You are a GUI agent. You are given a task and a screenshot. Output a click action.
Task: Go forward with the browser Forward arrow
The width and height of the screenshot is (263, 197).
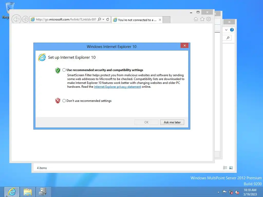tap(25, 19)
